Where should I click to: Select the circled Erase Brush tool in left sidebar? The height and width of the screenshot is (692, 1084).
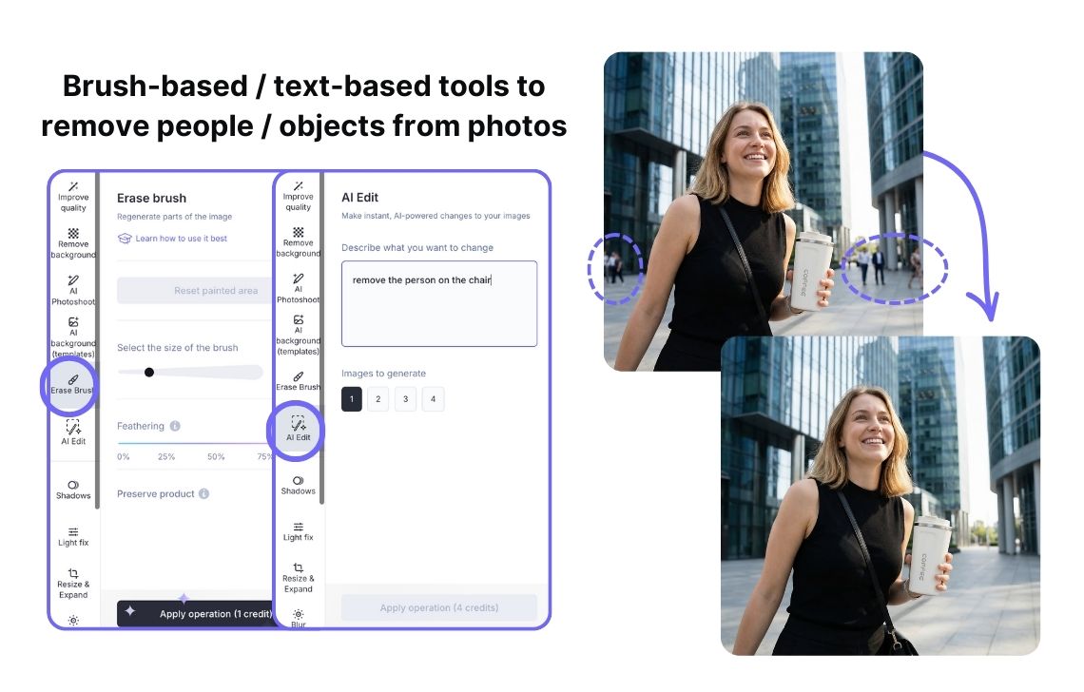click(73, 384)
